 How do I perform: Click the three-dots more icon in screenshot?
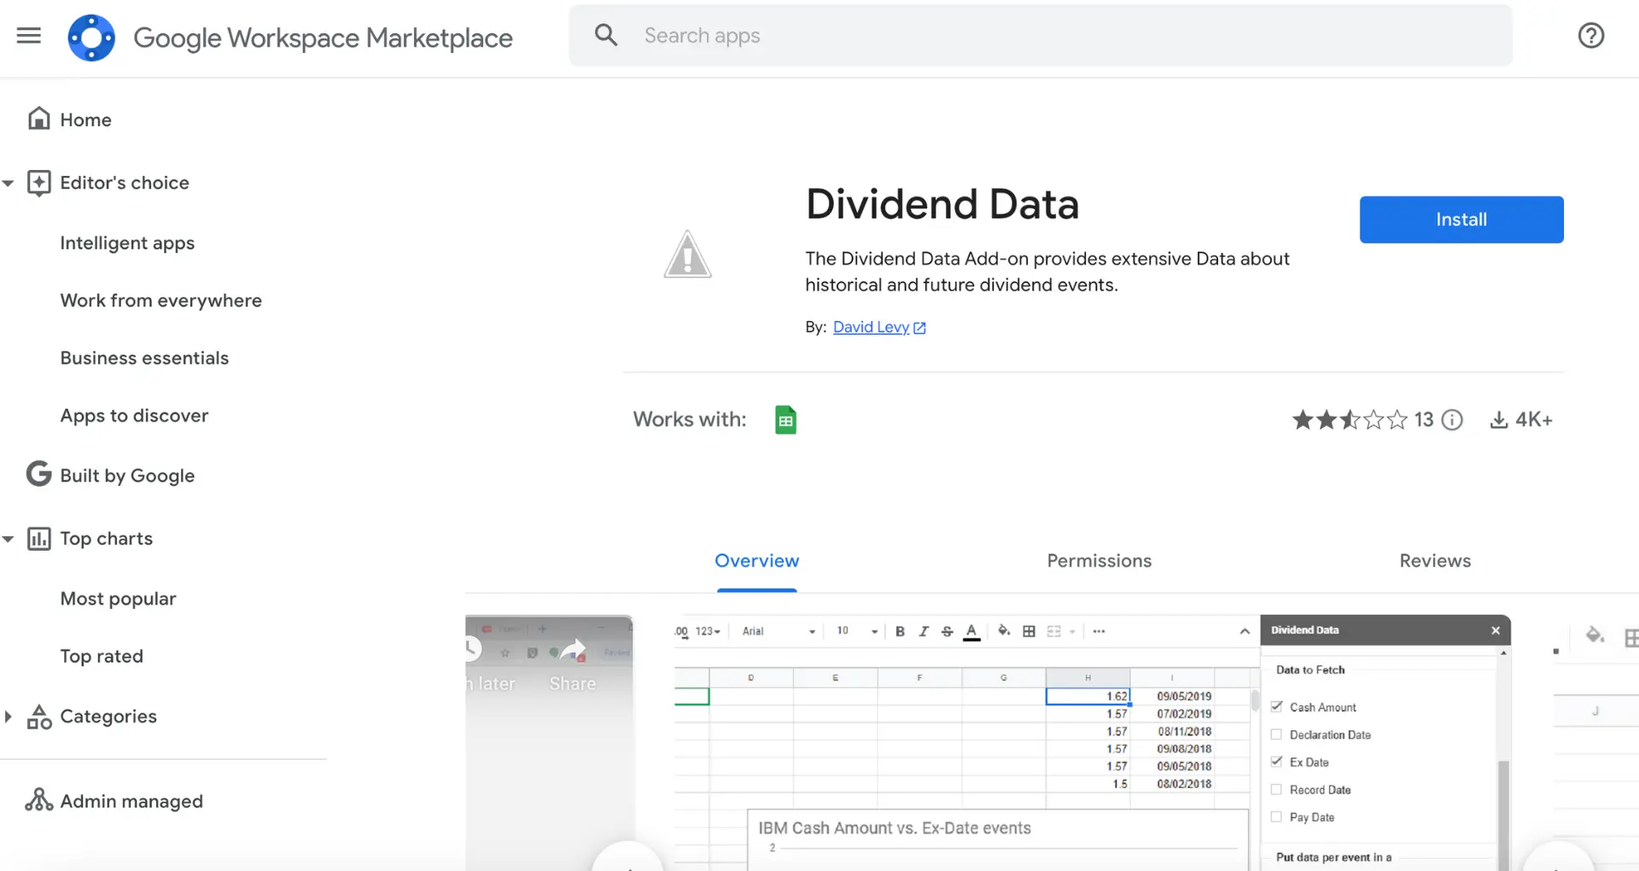click(1099, 631)
